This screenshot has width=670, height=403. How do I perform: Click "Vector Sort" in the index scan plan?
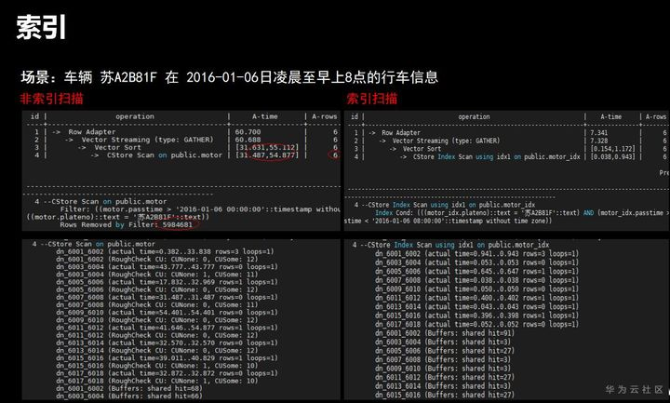[422, 149]
